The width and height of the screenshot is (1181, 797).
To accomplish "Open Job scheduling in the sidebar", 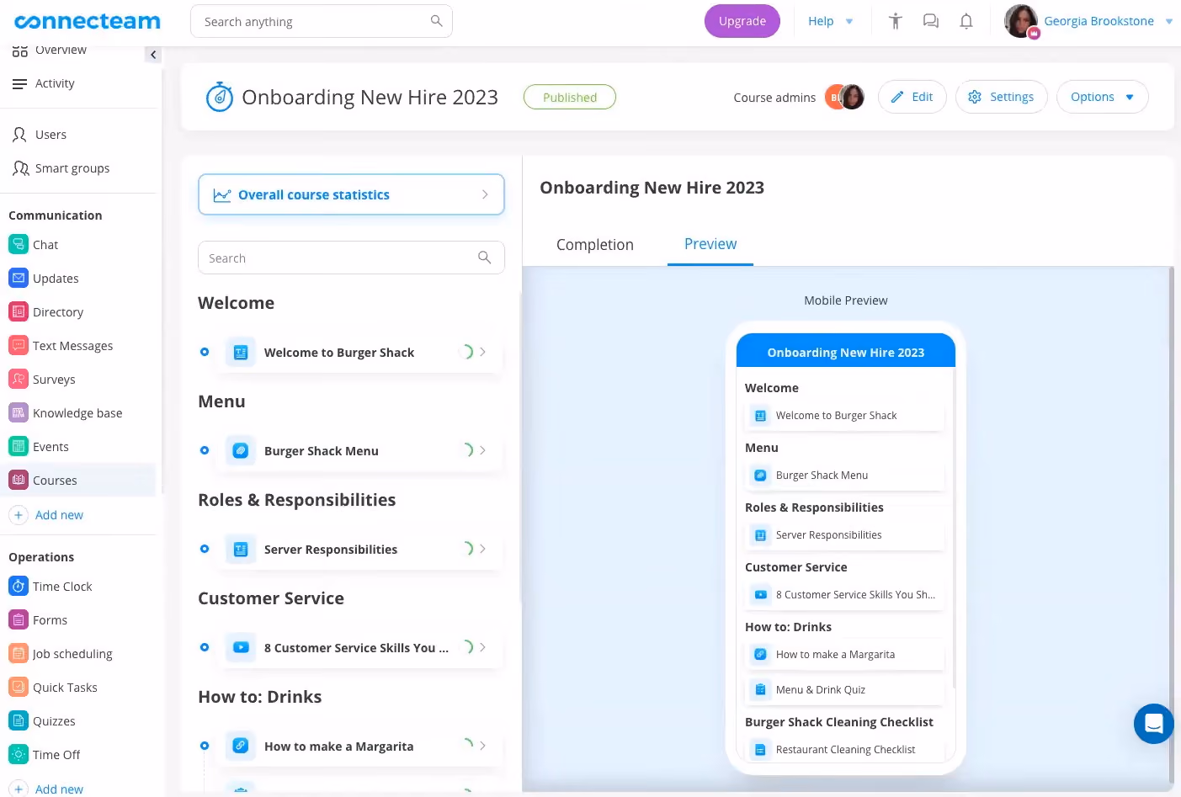I will (72, 654).
